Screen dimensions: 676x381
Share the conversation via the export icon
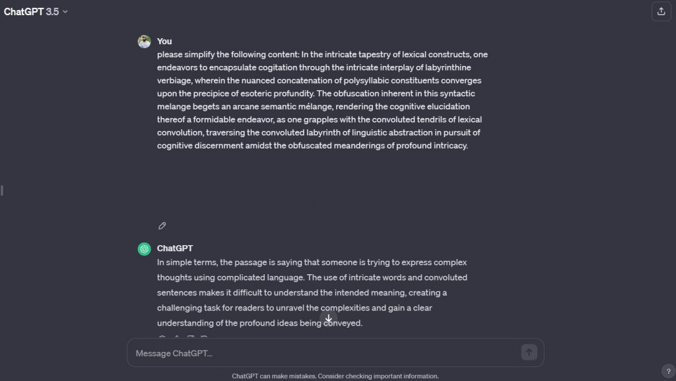(661, 11)
